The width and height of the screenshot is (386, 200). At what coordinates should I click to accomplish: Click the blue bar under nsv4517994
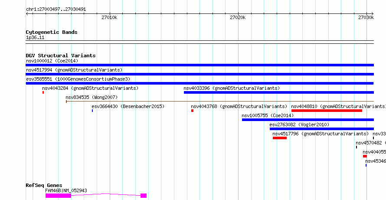pyautogui.click(x=200, y=74)
